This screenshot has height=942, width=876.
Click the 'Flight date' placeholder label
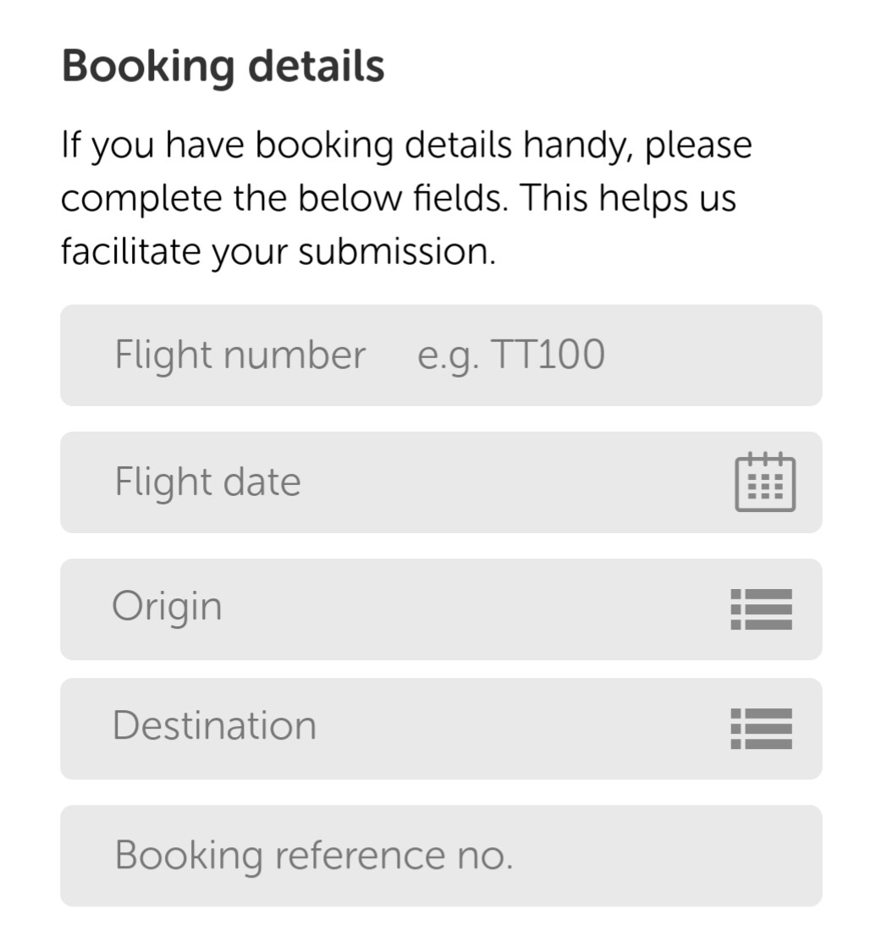207,482
